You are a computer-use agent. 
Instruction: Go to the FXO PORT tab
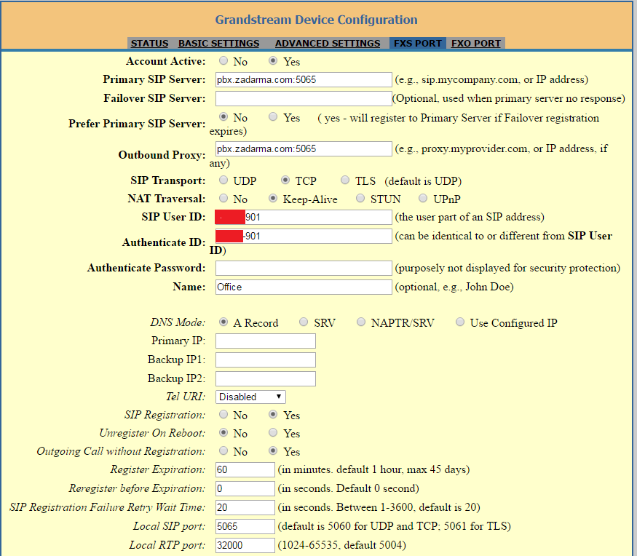point(475,44)
